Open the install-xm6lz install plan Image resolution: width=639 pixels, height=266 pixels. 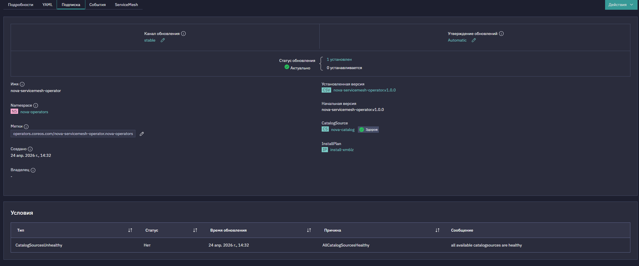[x=342, y=150]
